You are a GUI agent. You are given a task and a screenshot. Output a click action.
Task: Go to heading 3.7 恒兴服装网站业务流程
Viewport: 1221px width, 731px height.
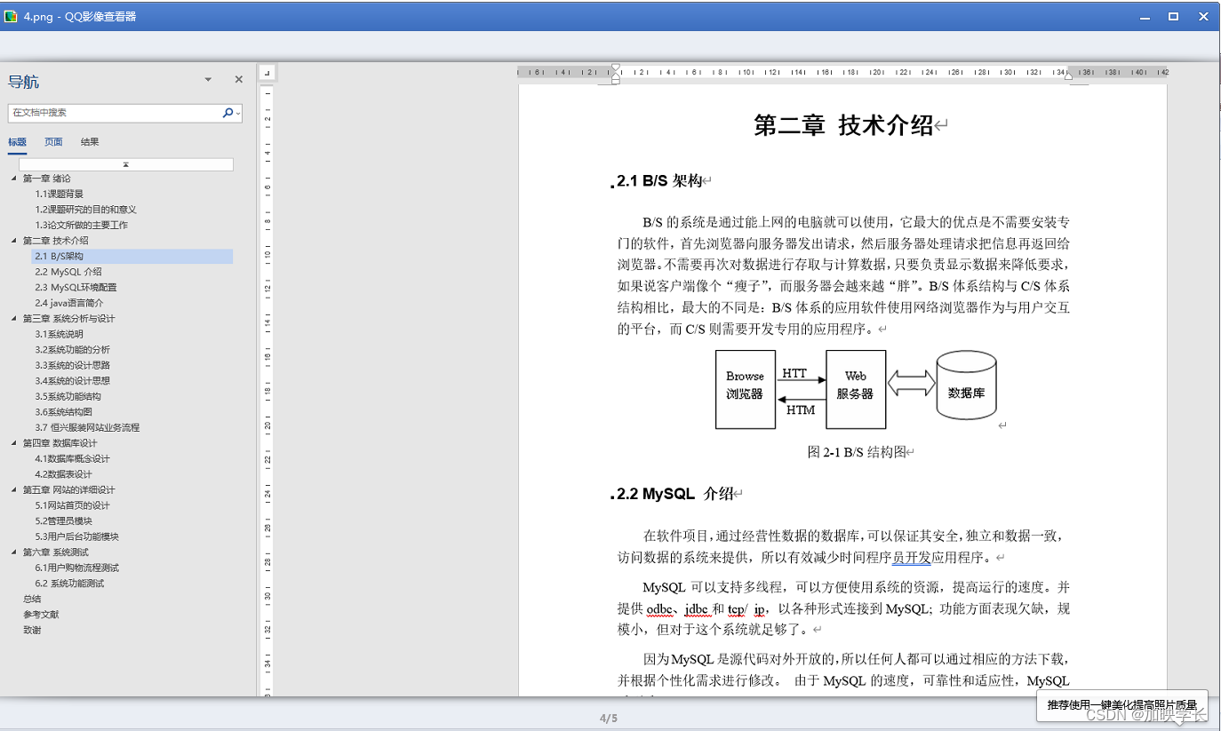tap(87, 427)
